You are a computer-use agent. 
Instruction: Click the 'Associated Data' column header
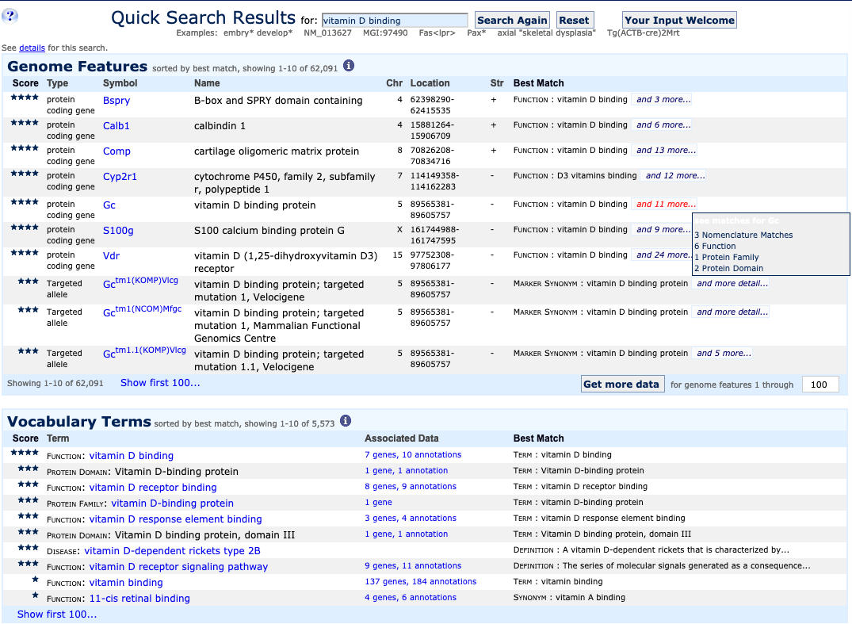(x=402, y=438)
